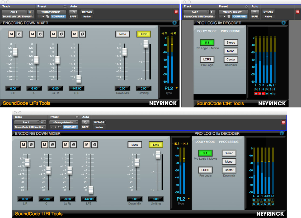301x218 pixels.
Task: Open PL2 Type dropdown in Encoder window
Action: [177, 88]
